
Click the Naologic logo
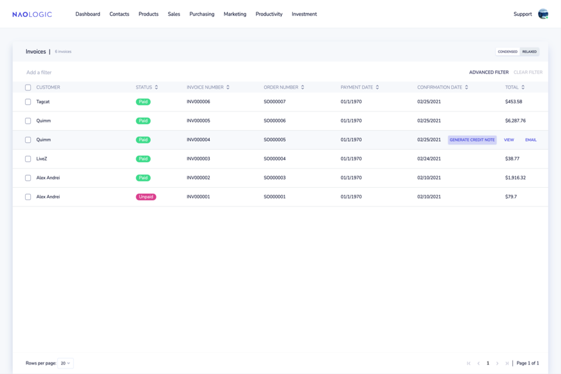click(x=32, y=14)
